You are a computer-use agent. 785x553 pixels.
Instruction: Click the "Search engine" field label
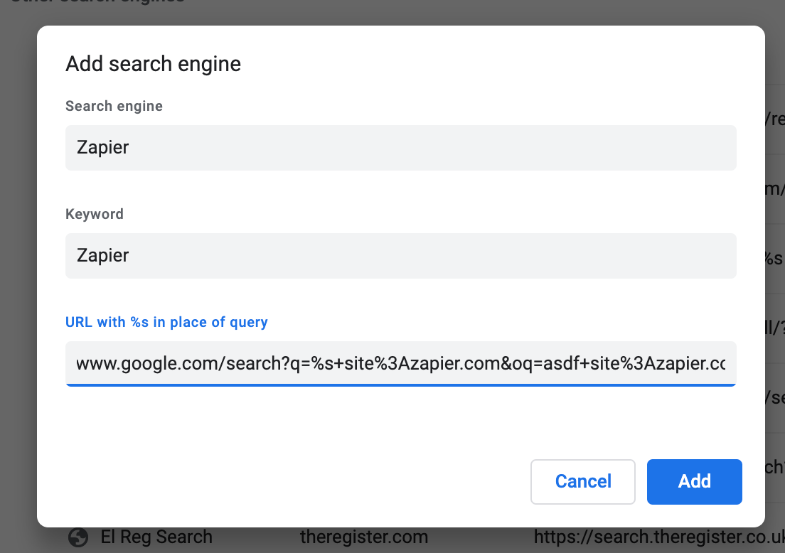click(x=114, y=107)
